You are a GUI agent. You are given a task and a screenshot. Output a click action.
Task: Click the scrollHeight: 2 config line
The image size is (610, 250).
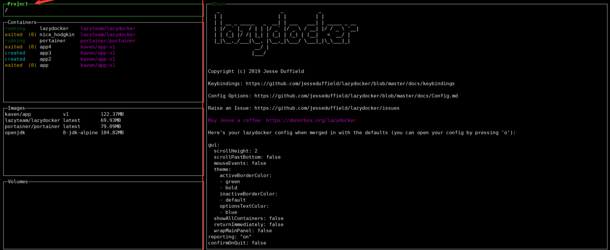click(235, 151)
